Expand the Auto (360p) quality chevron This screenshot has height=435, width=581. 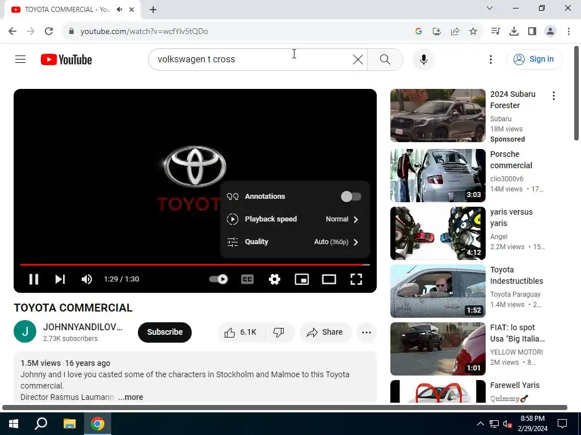[x=356, y=242]
